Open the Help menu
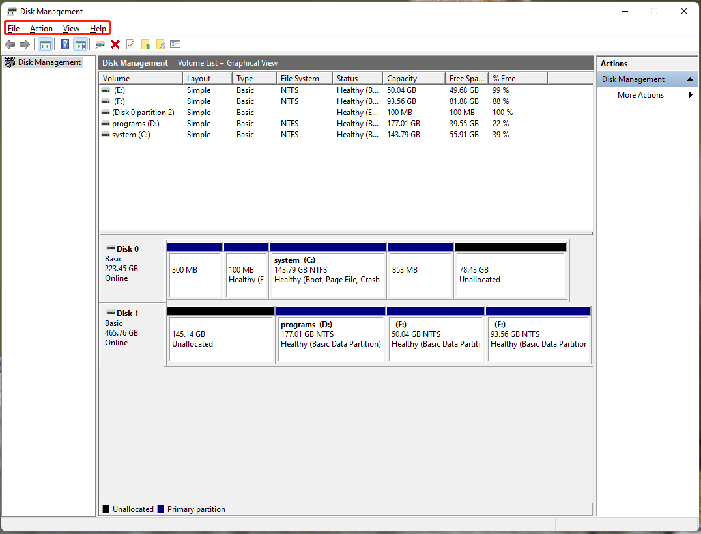701x534 pixels. coord(98,29)
